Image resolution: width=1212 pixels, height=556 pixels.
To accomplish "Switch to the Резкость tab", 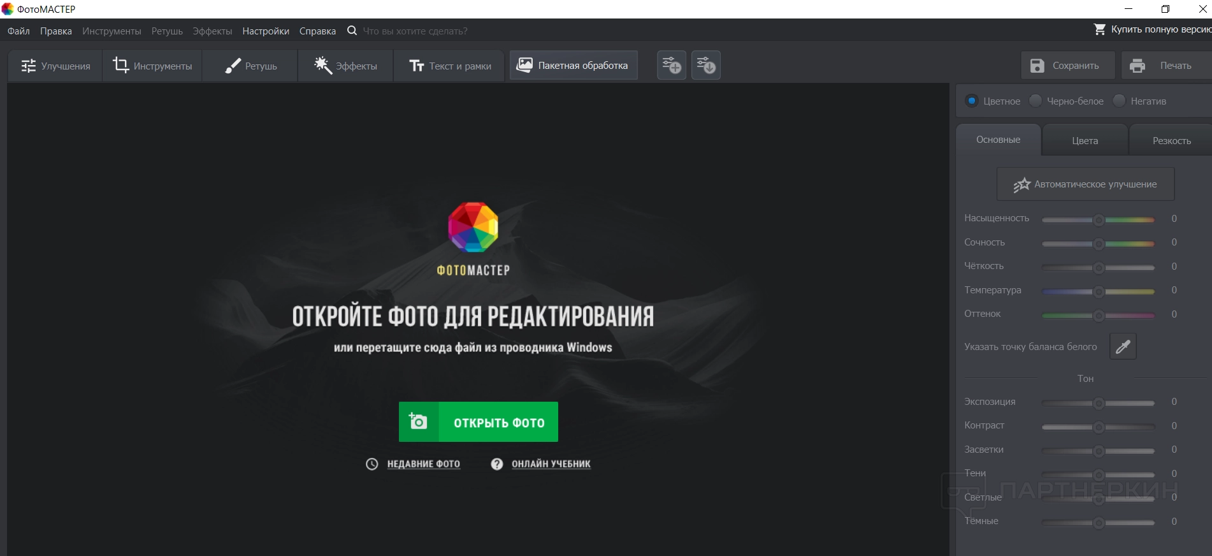I will coord(1171,141).
